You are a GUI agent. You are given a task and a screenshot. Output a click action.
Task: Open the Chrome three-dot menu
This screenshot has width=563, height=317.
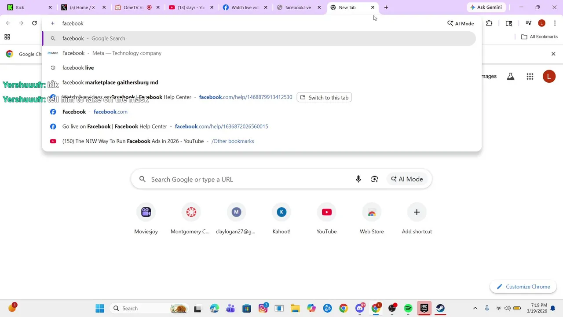pos(555,23)
